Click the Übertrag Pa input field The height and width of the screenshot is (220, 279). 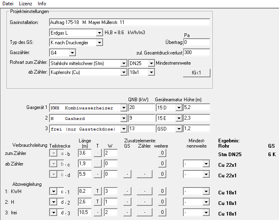[197, 42]
